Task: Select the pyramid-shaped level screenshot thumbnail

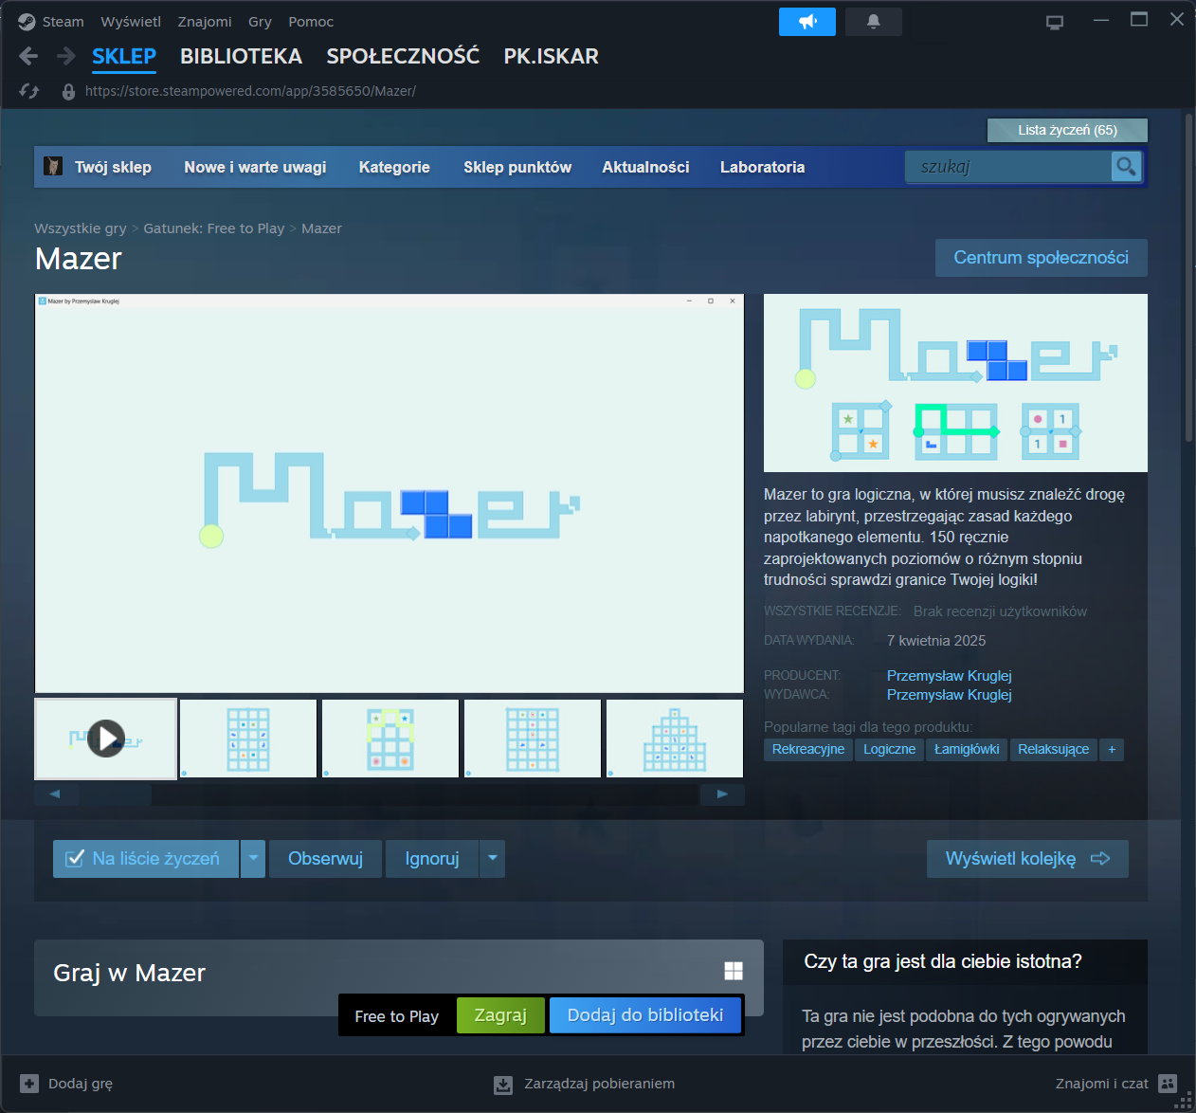Action: coord(675,739)
